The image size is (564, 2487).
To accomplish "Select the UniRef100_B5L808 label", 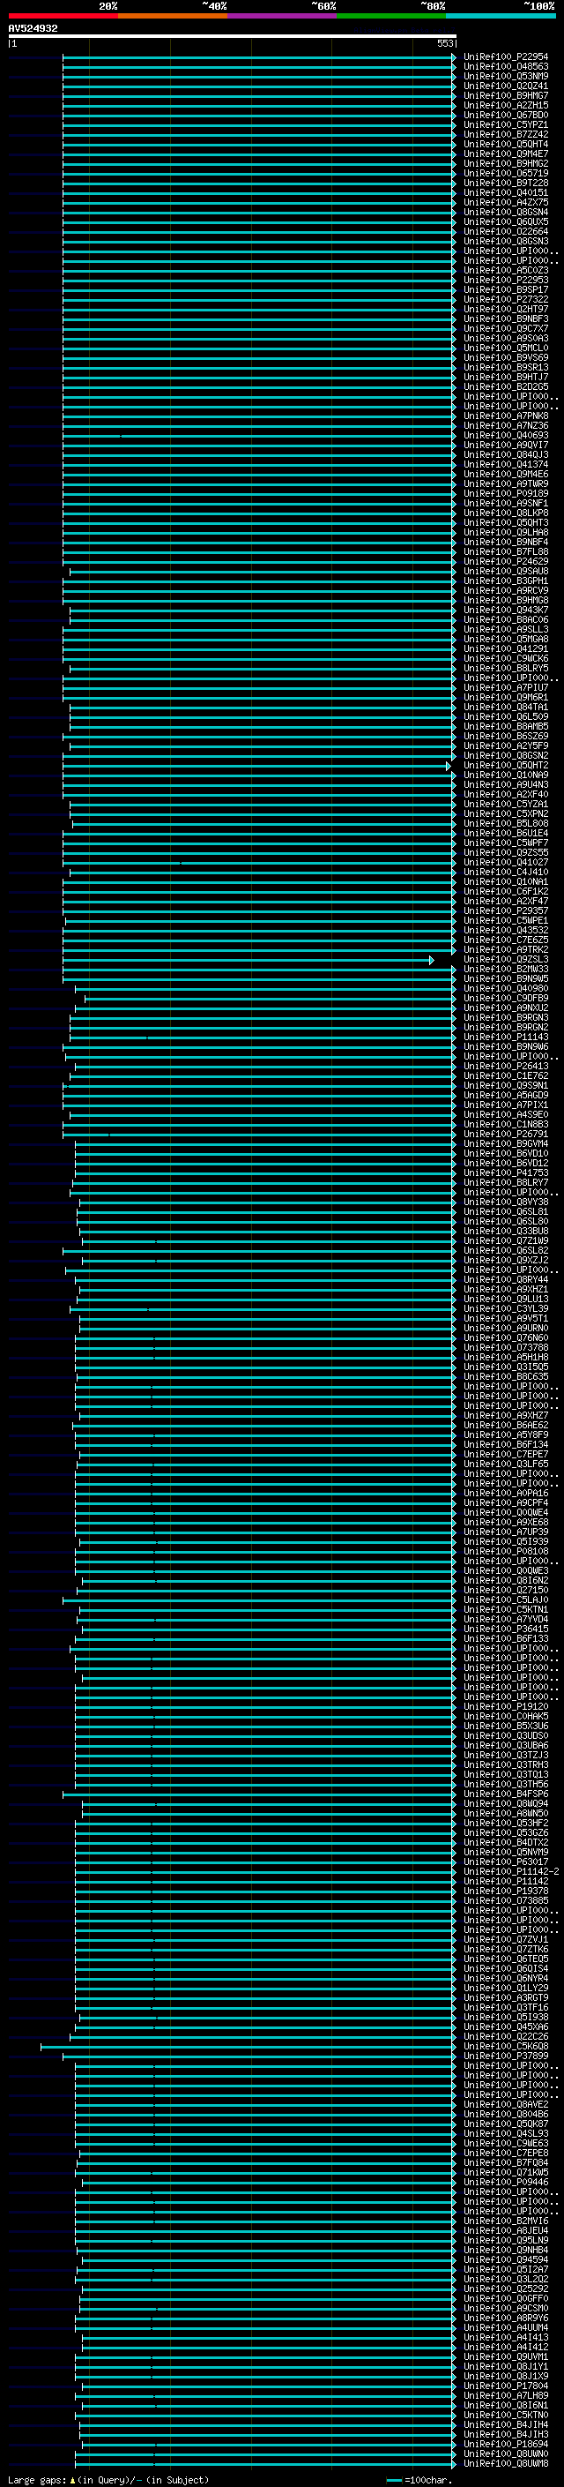I will pyautogui.click(x=505, y=823).
